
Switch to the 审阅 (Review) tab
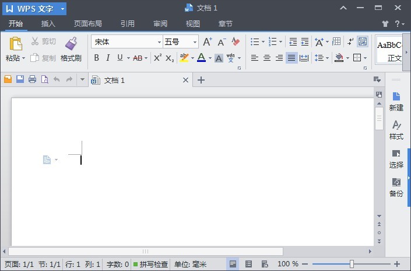pyautogui.click(x=160, y=24)
